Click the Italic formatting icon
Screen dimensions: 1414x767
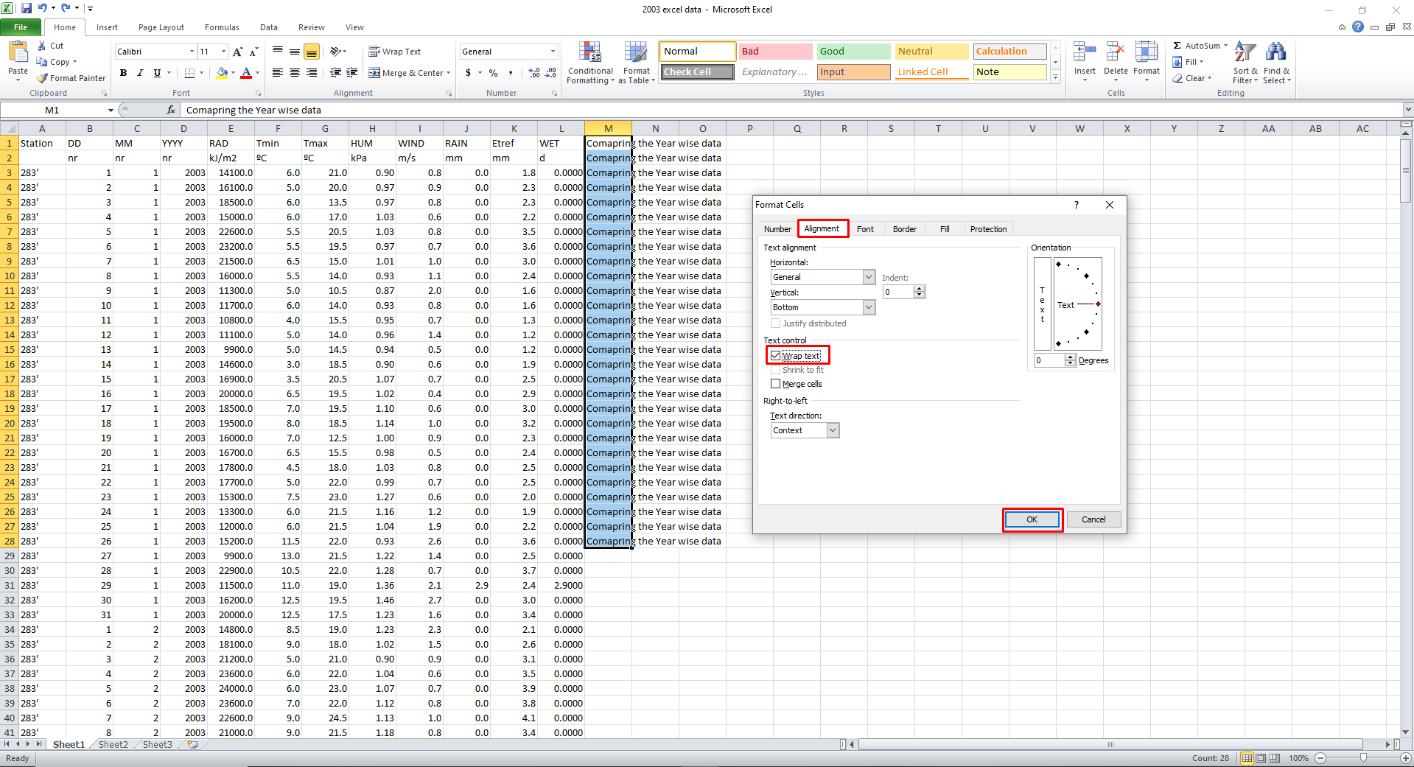click(140, 73)
